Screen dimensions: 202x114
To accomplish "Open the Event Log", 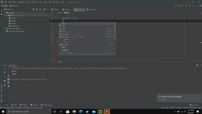I will pyautogui.click(x=194, y=105).
